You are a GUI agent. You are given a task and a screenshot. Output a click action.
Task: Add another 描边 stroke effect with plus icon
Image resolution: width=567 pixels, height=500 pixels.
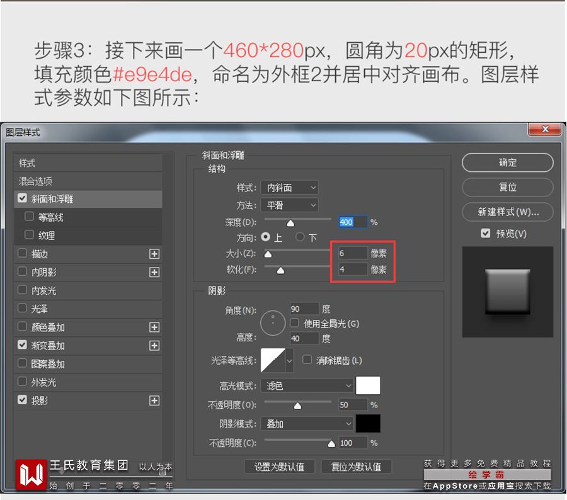154,254
